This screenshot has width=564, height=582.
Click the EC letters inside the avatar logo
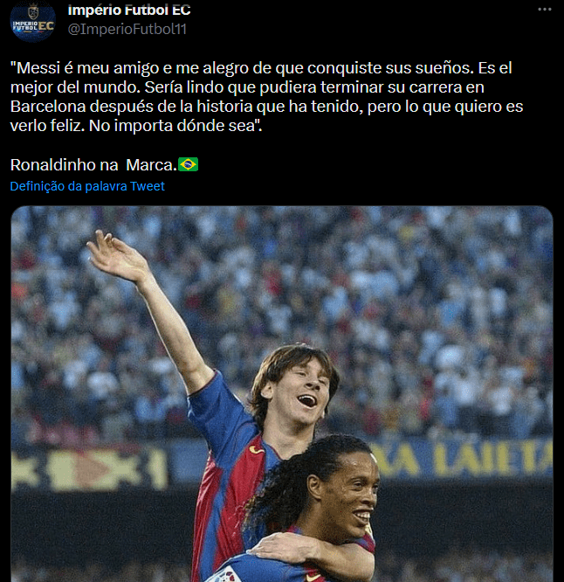pyautogui.click(x=46, y=25)
